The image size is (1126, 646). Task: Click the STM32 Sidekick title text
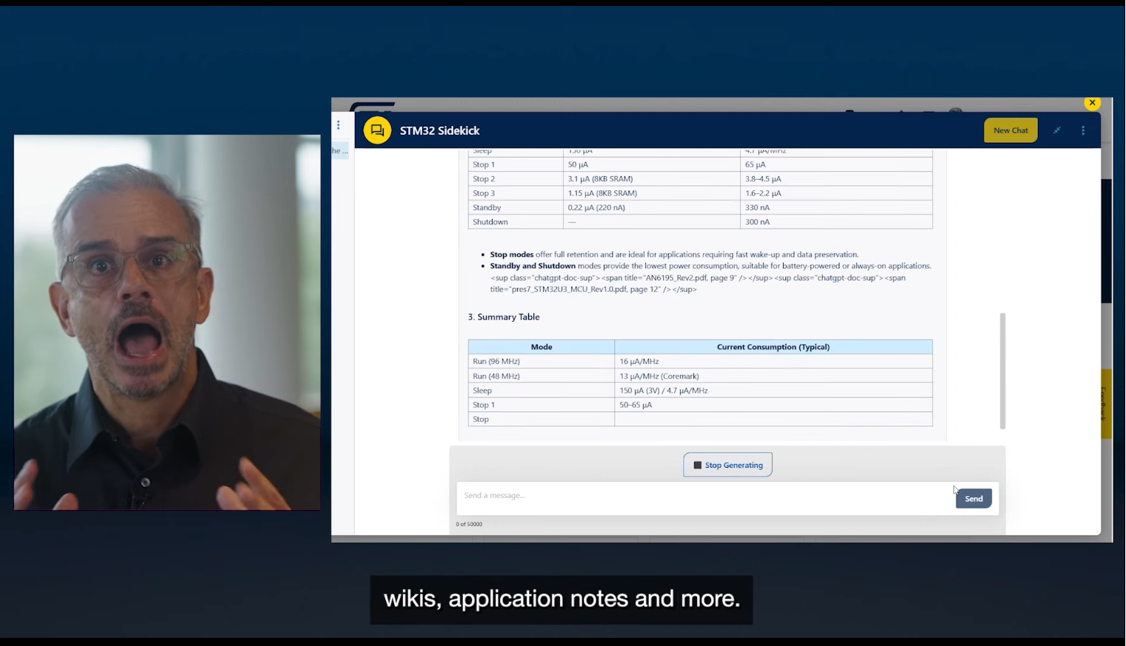[440, 131]
